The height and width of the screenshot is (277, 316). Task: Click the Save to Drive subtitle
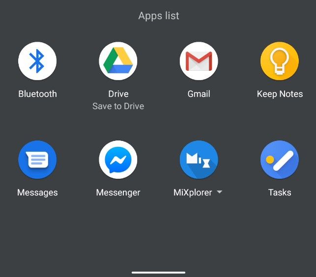(x=118, y=106)
